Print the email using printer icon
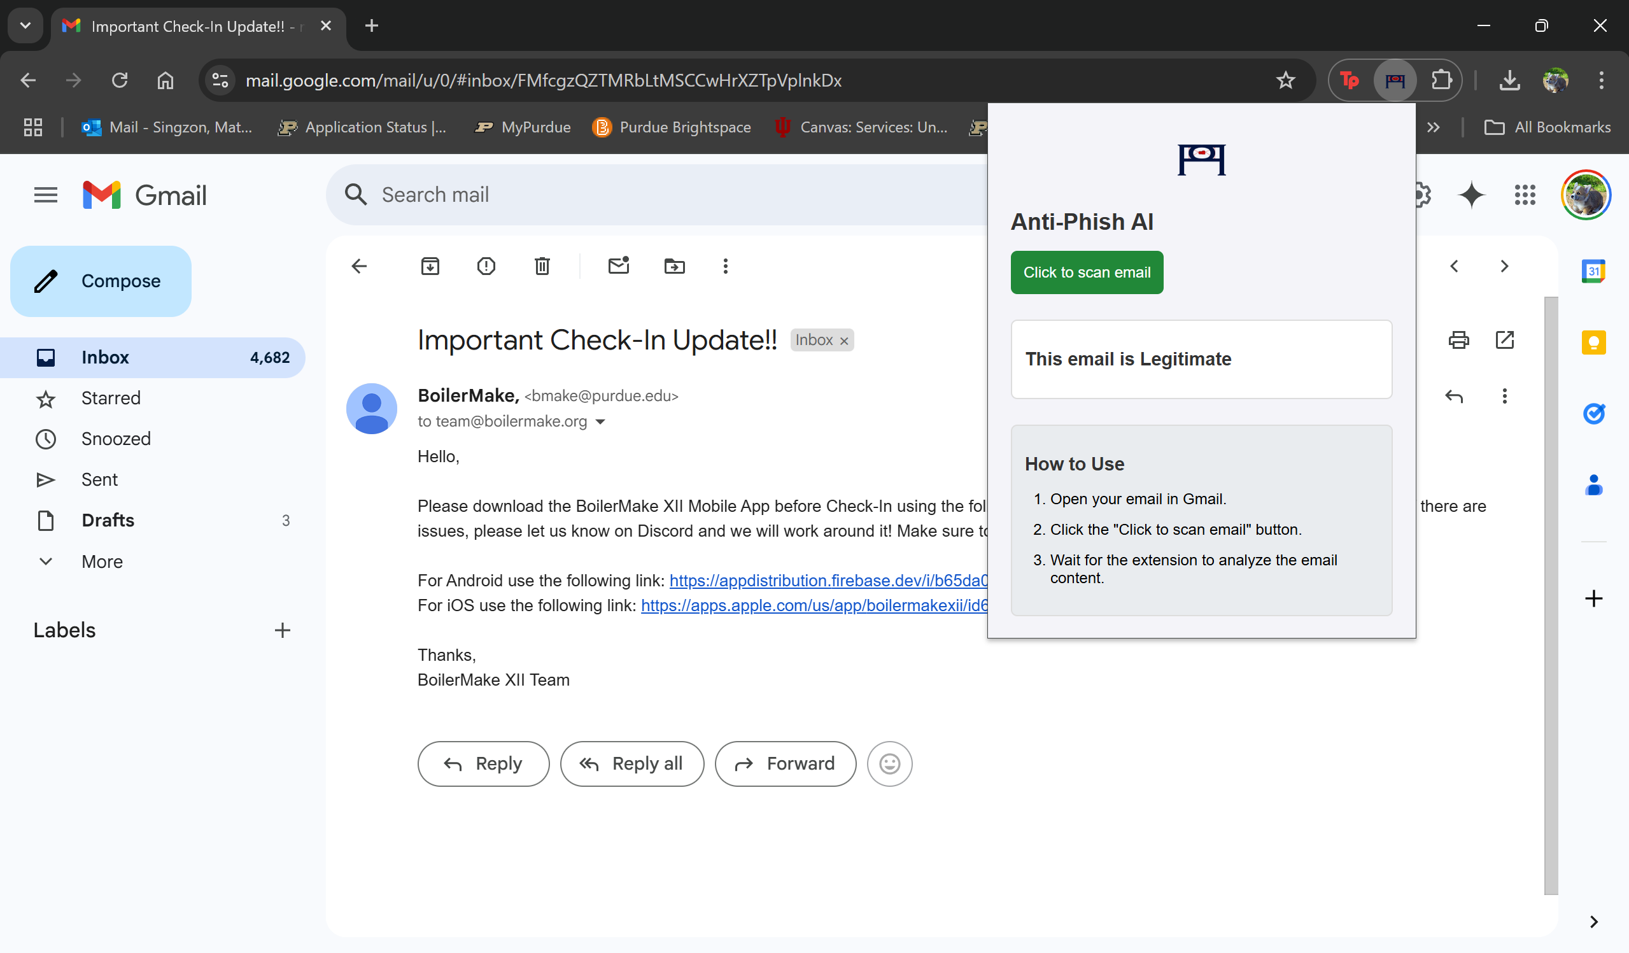Viewport: 1629px width, 953px height. coord(1458,340)
